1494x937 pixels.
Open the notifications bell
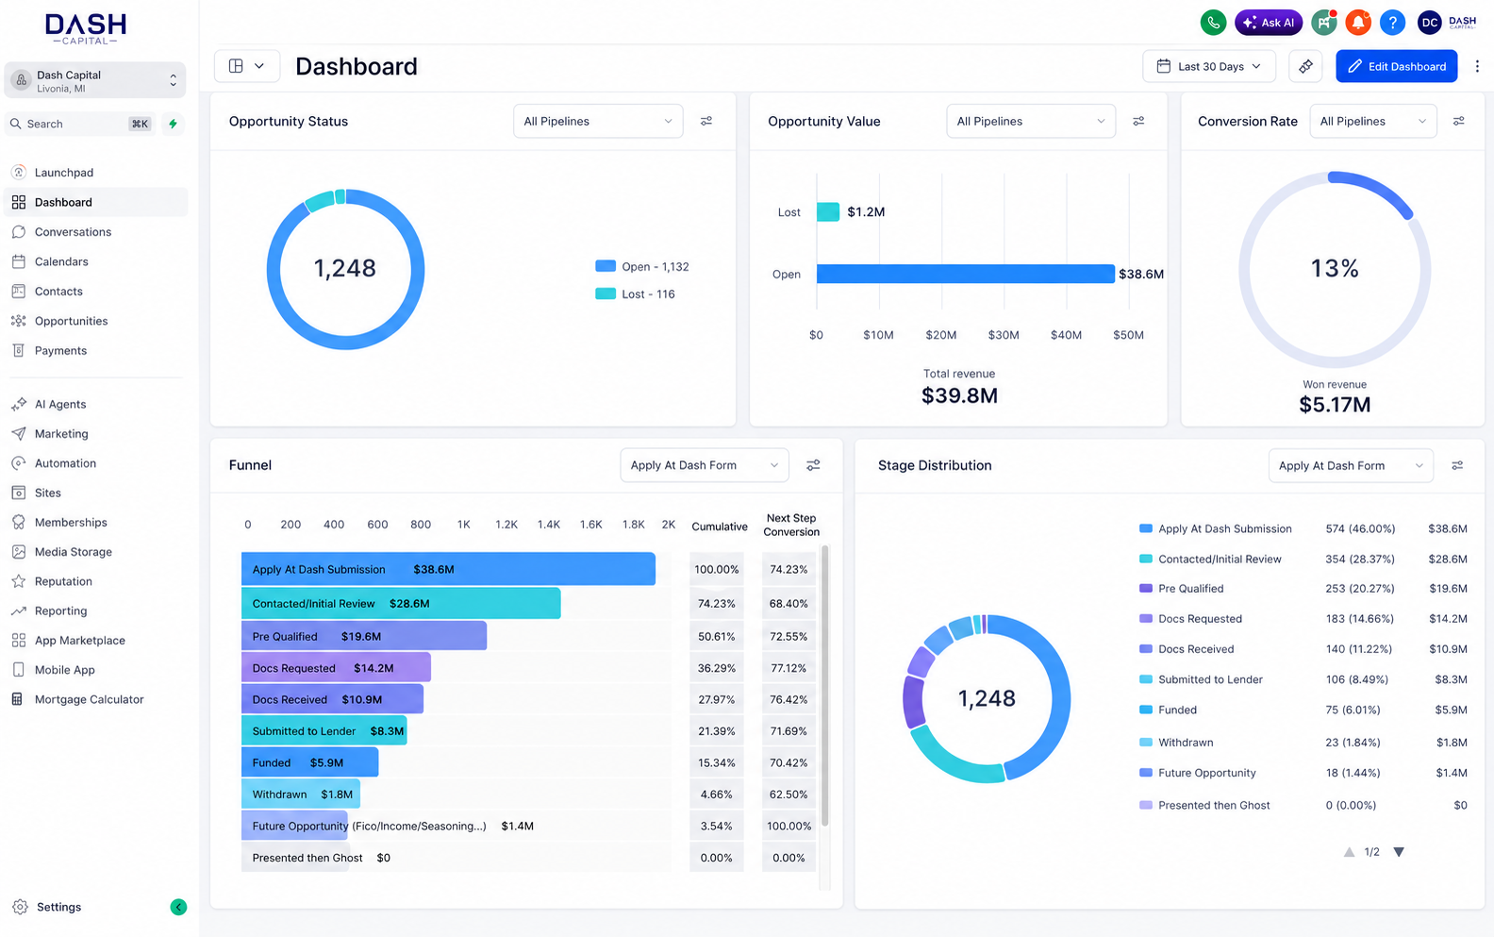1358,23
